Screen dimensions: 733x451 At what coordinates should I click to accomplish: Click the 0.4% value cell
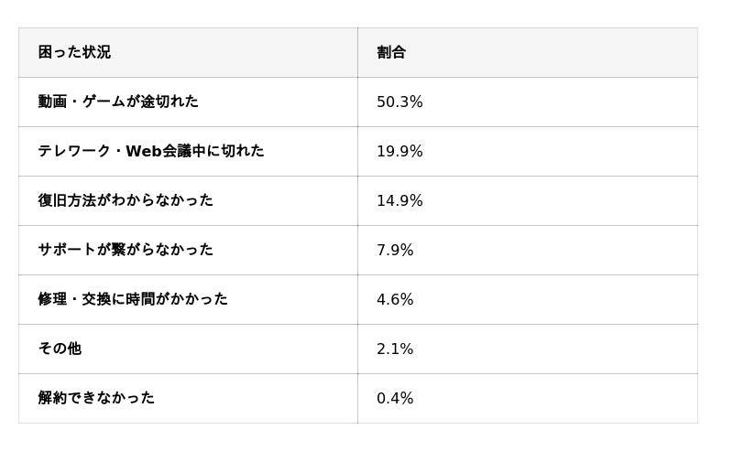[x=395, y=399]
